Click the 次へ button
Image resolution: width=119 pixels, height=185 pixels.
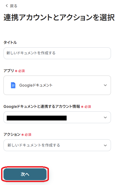click(25, 174)
